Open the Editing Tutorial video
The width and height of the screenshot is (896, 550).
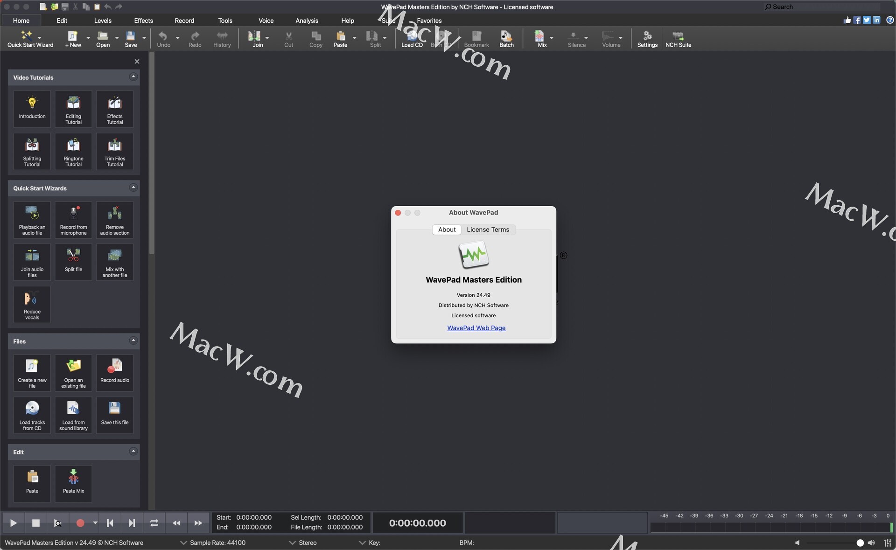[x=73, y=109]
